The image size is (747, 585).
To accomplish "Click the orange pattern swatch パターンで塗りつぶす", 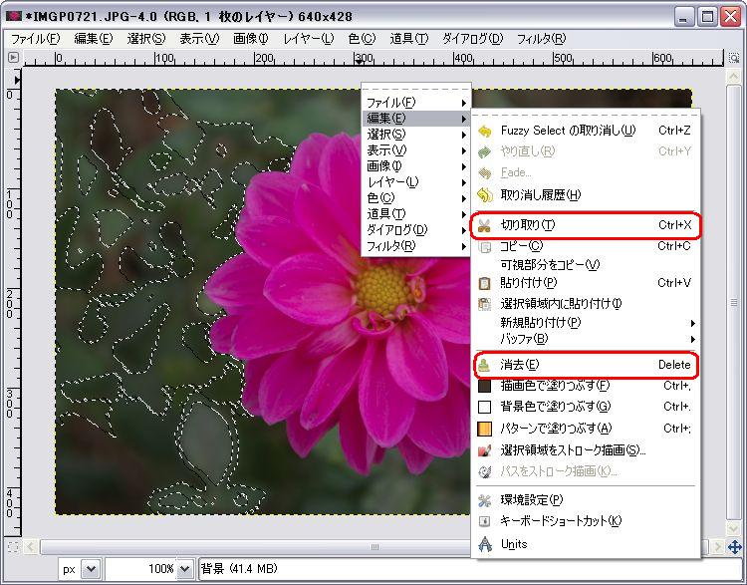I will click(x=484, y=429).
